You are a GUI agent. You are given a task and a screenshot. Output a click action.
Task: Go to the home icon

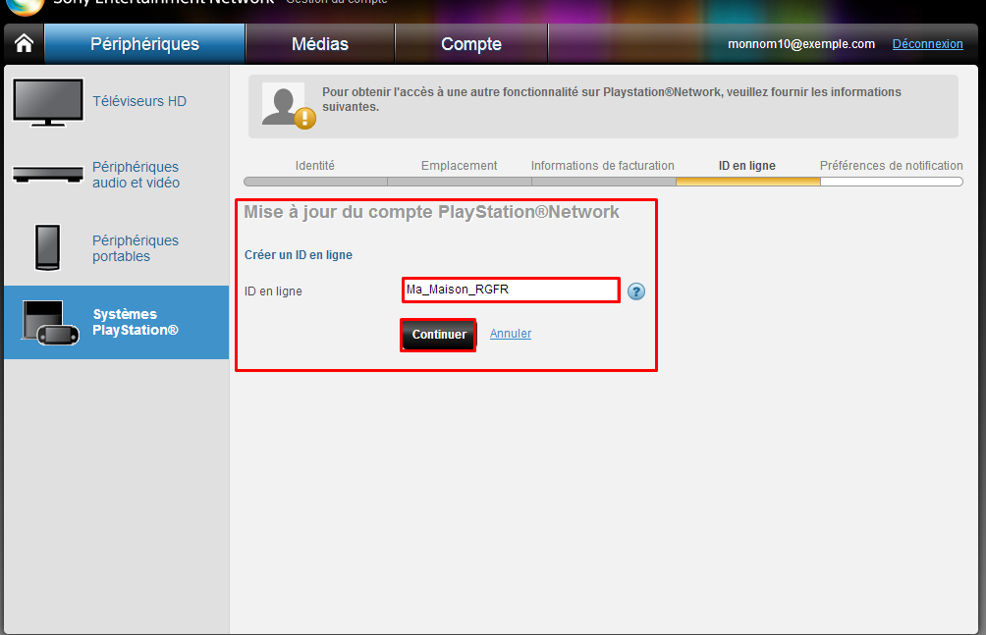(x=24, y=43)
